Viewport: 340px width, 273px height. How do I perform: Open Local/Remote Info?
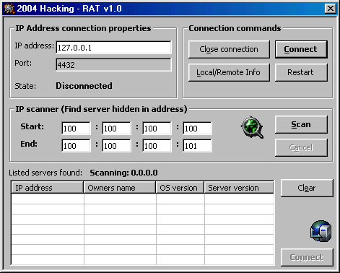click(x=229, y=72)
